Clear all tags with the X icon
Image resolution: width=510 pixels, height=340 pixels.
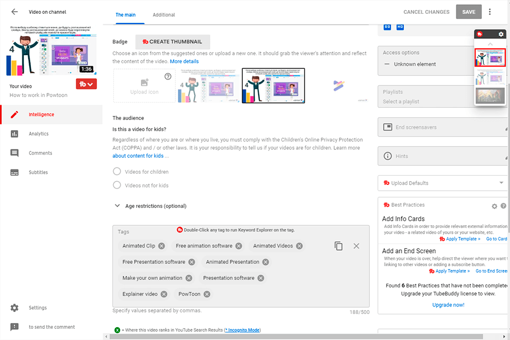pyautogui.click(x=356, y=246)
